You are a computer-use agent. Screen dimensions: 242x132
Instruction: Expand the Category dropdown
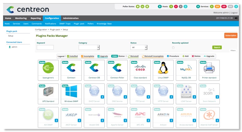click(x=89, y=47)
